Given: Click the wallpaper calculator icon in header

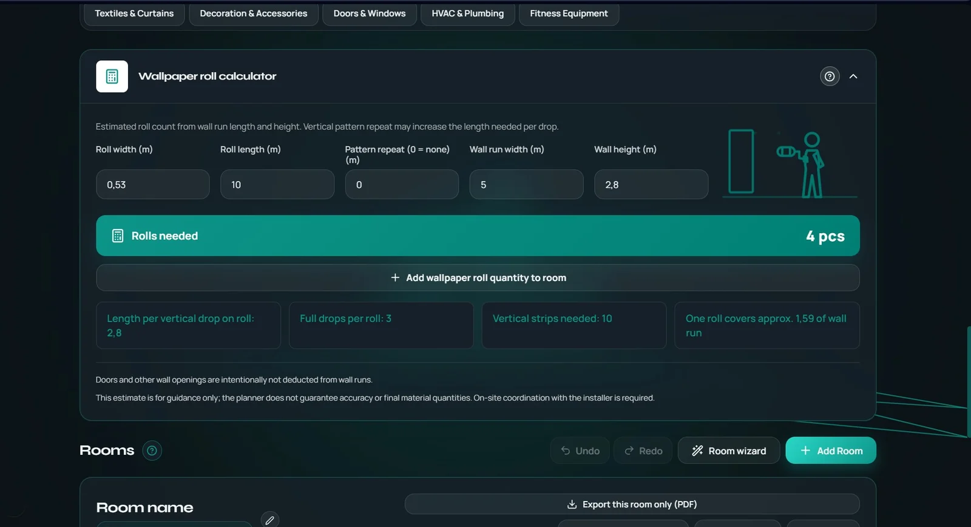Looking at the screenshot, I should (x=112, y=76).
